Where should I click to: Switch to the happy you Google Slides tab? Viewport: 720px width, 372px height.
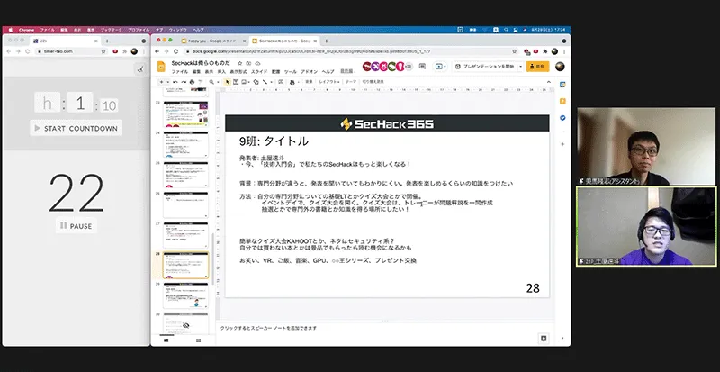214,41
